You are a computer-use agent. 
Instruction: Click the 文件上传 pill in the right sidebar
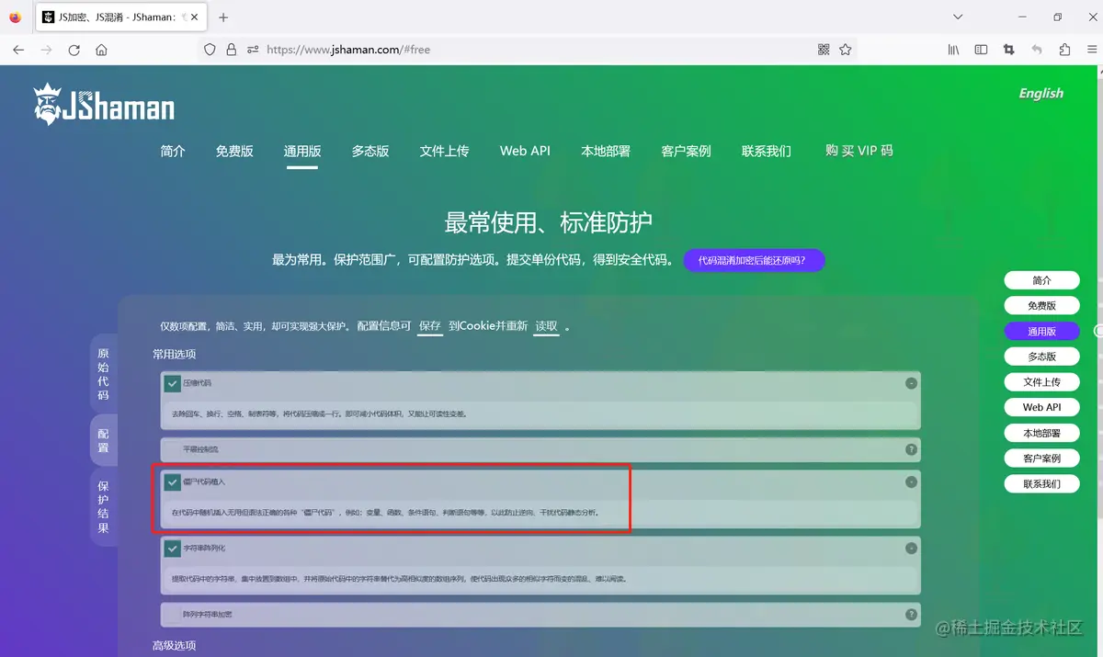[1041, 382]
